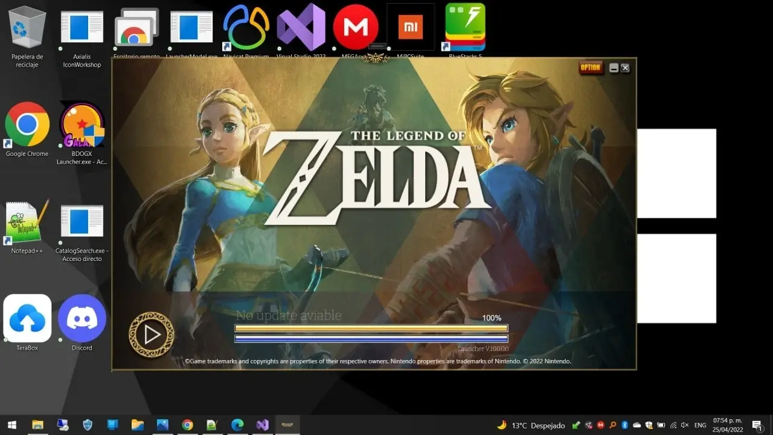The width and height of the screenshot is (773, 435).
Task: Open TeraBox desktop shortcut
Action: click(27, 323)
